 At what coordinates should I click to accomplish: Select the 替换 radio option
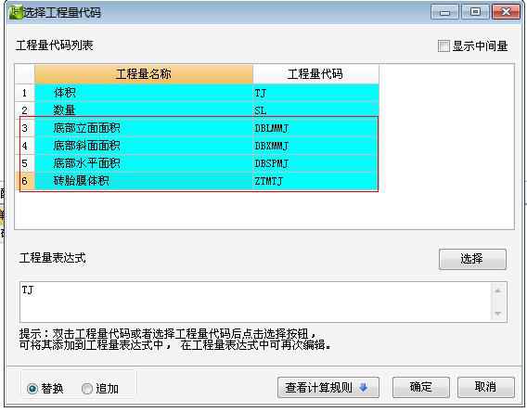(32, 389)
